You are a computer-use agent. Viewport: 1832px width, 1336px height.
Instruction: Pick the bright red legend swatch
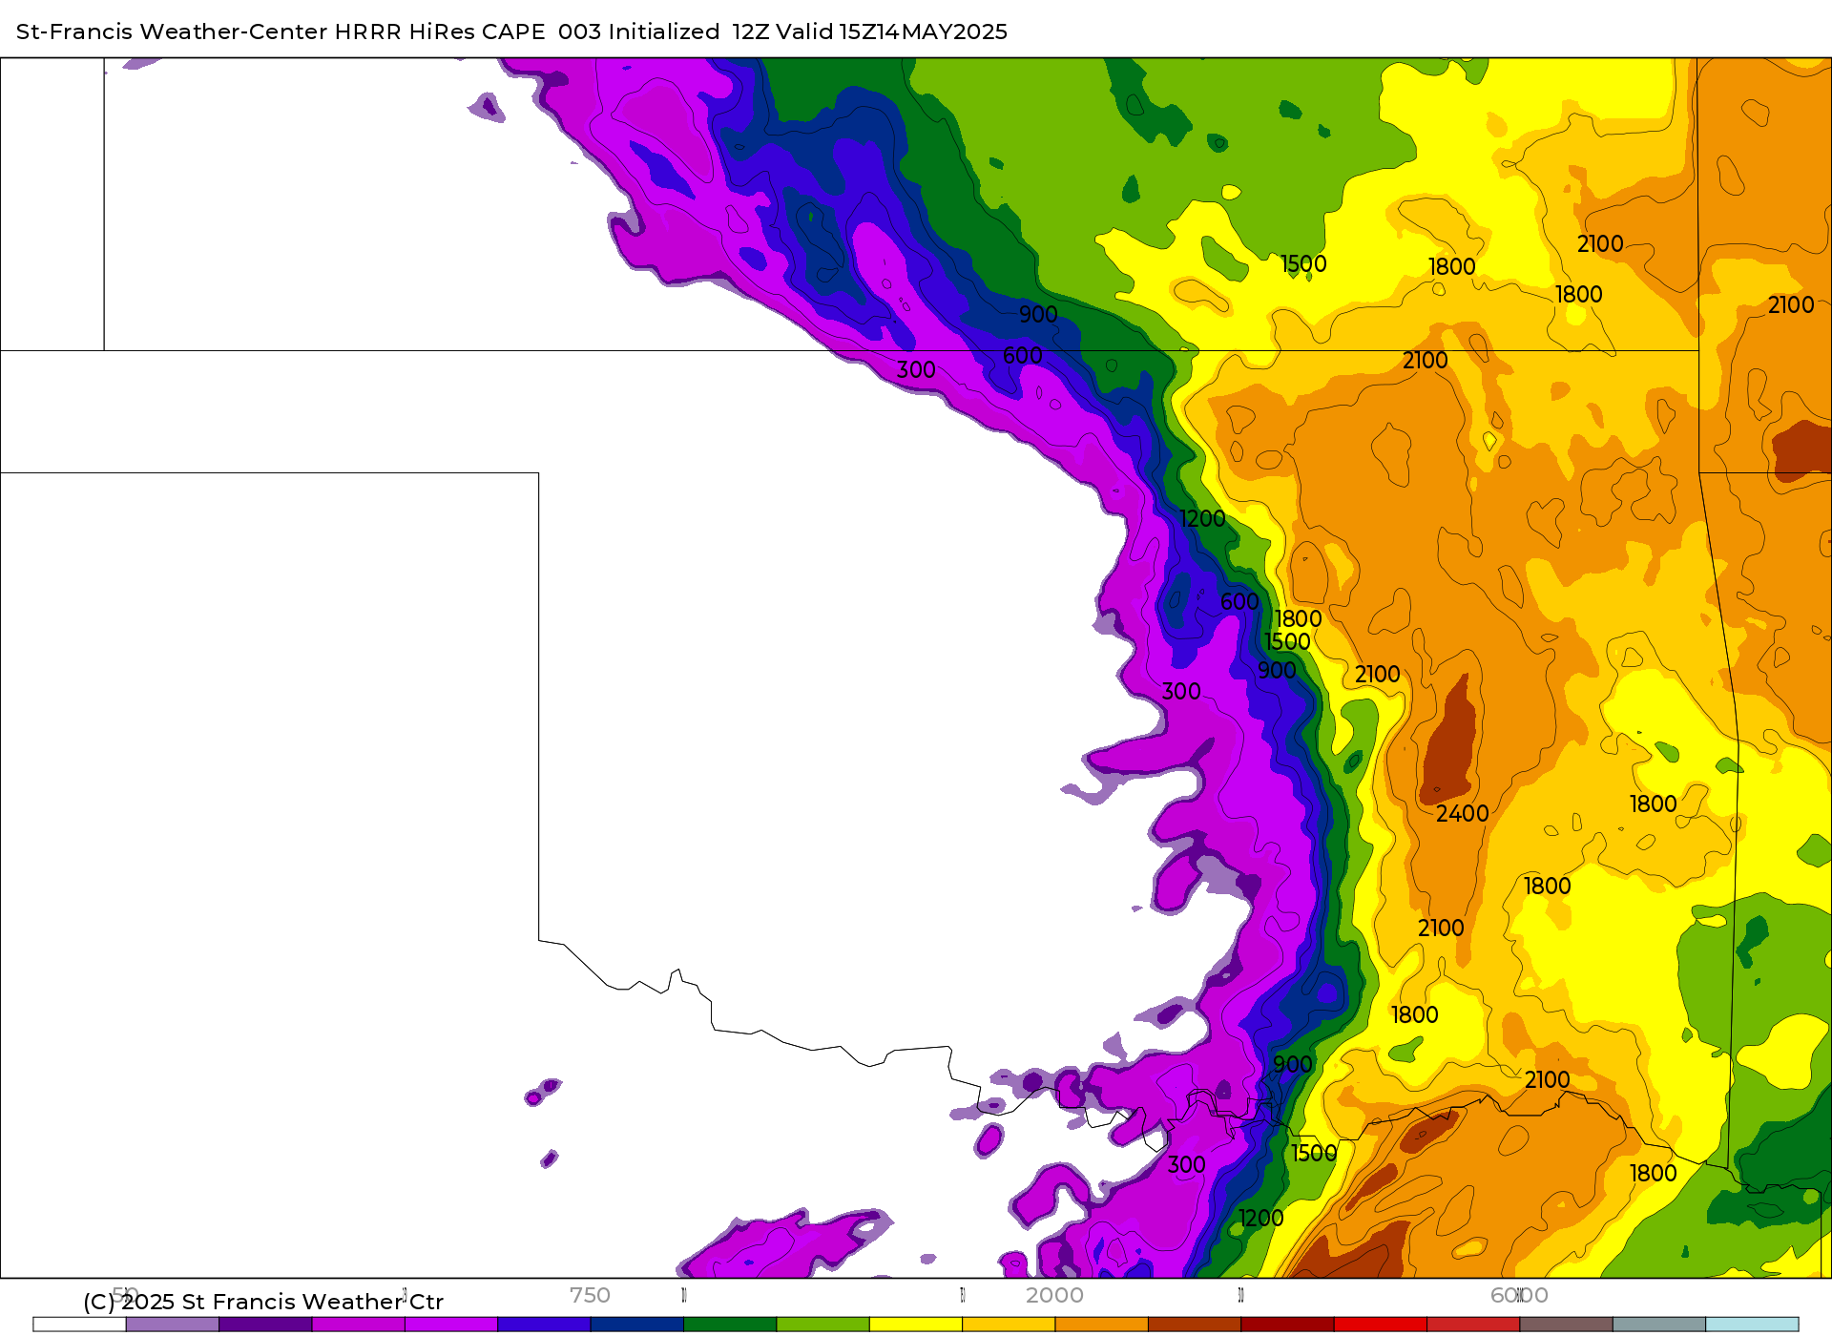point(1381,1324)
